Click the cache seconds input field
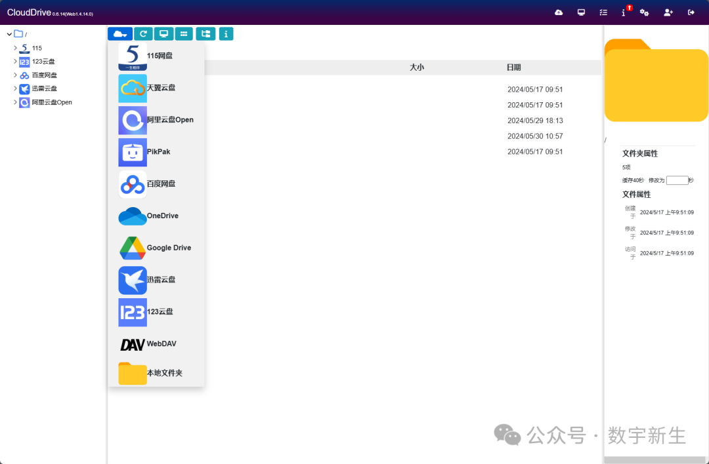Viewport: 709px width, 464px height. pyautogui.click(x=677, y=180)
